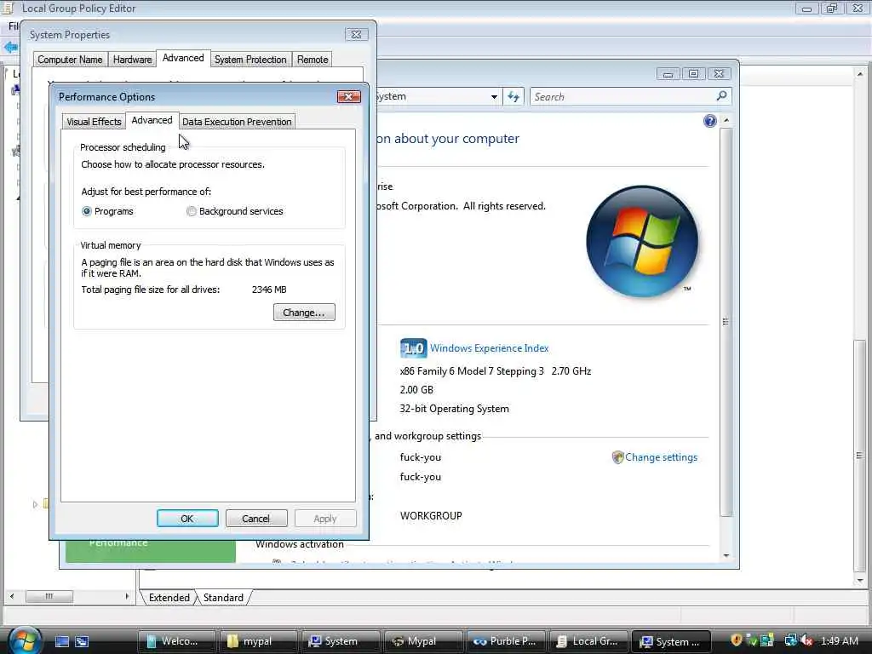
Task: Click the muted volume tray icon
Action: (x=807, y=640)
